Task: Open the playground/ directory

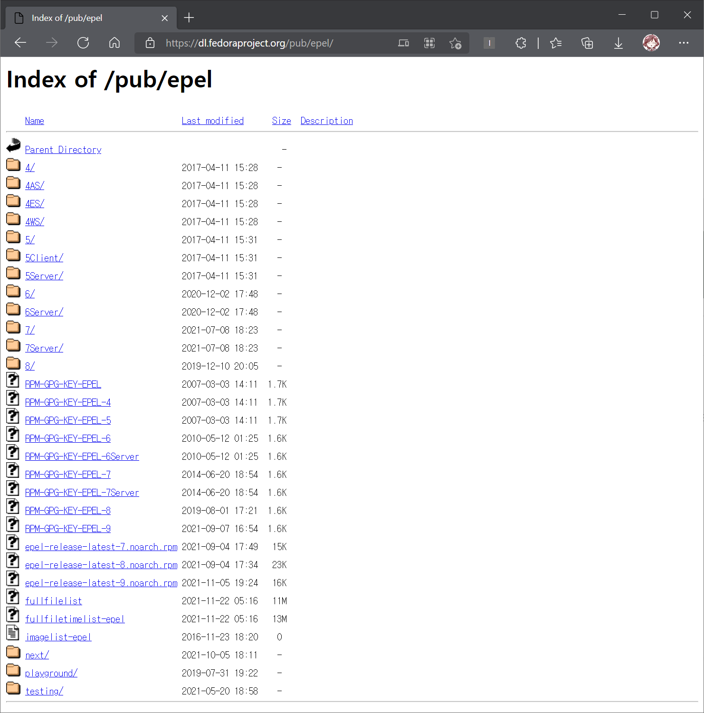Action: 51,673
